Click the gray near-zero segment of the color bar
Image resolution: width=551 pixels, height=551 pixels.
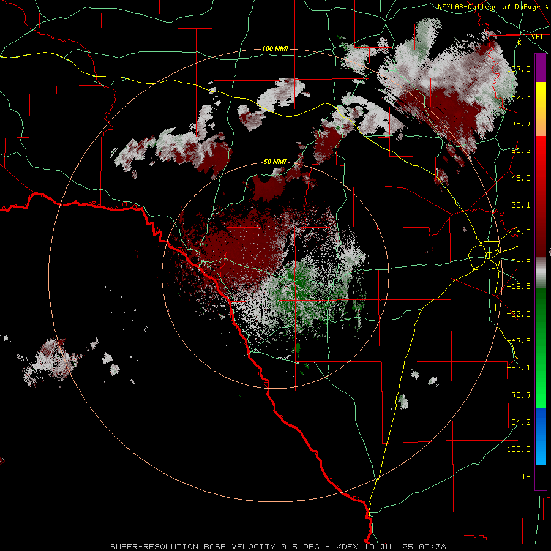[541, 272]
